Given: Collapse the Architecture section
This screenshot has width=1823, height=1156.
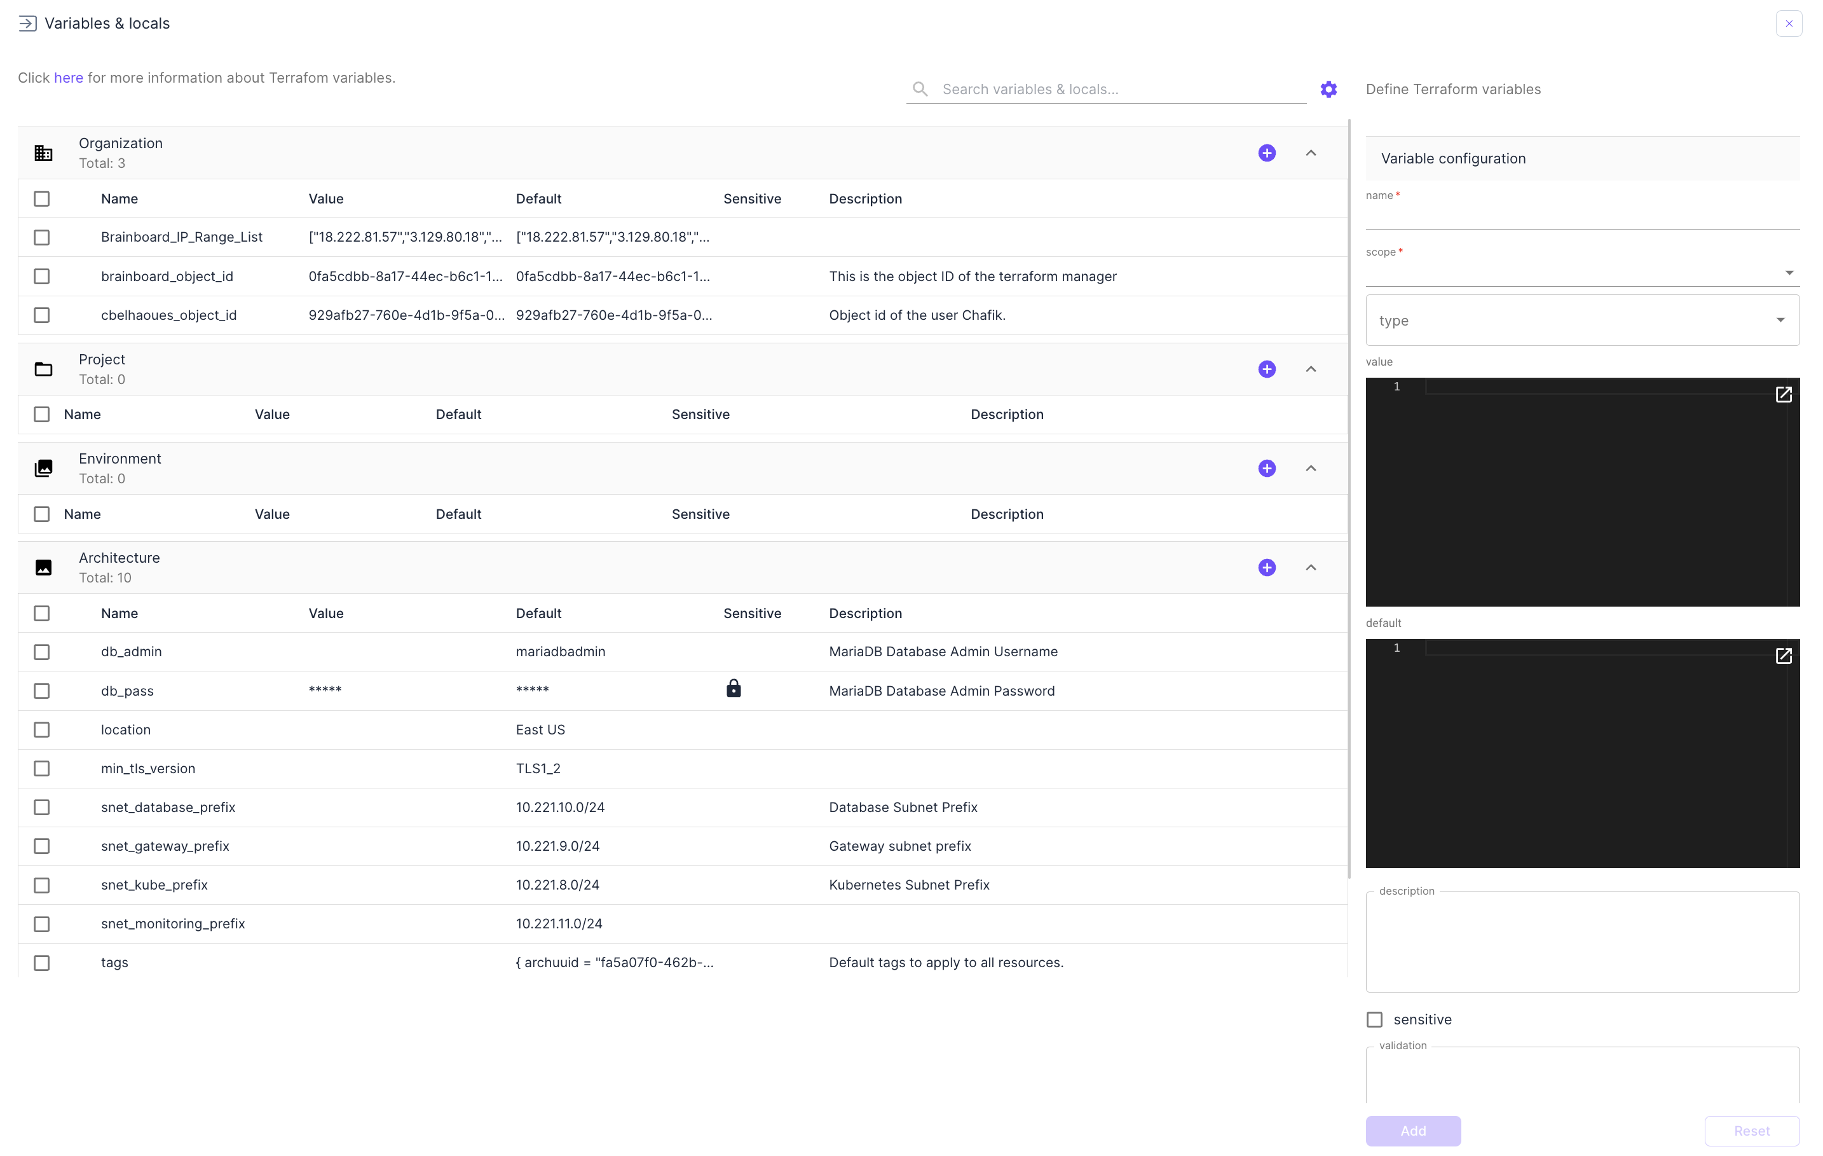Looking at the screenshot, I should click(x=1311, y=567).
